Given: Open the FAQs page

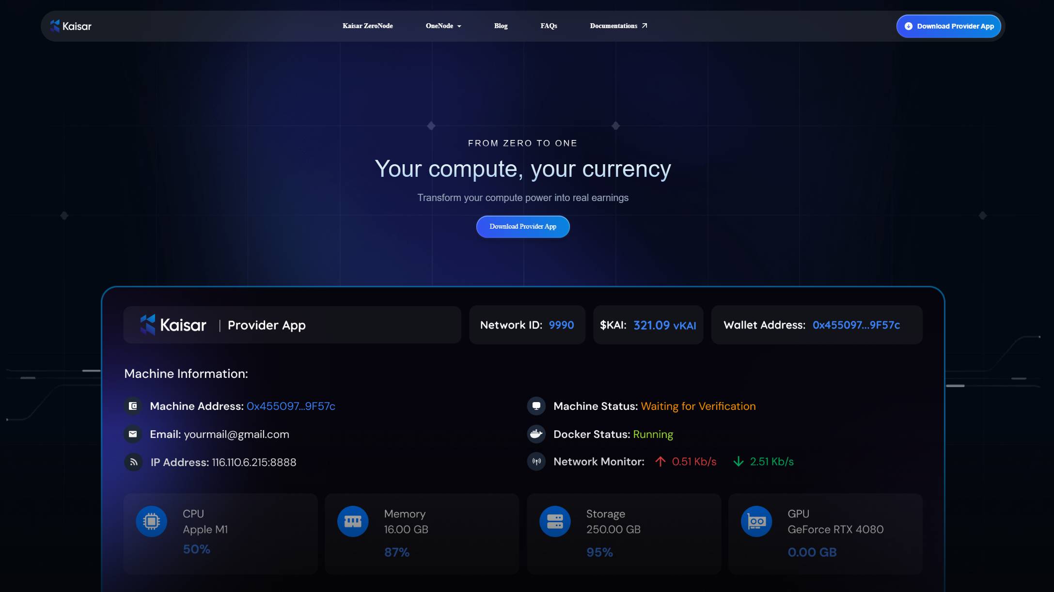Looking at the screenshot, I should point(549,26).
